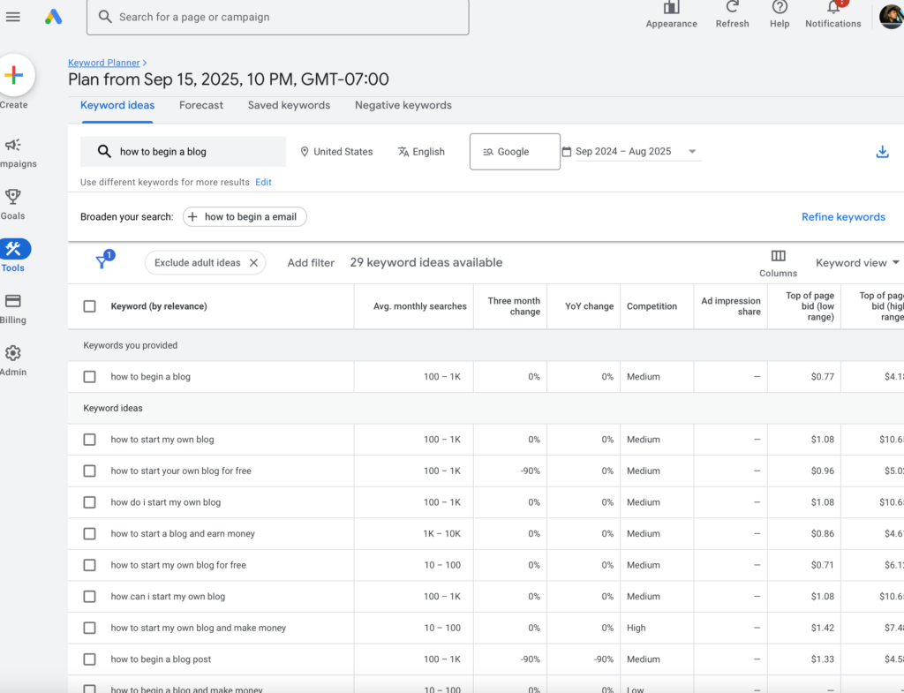Select all keywords with the header checkbox
904x693 pixels.
(x=89, y=305)
